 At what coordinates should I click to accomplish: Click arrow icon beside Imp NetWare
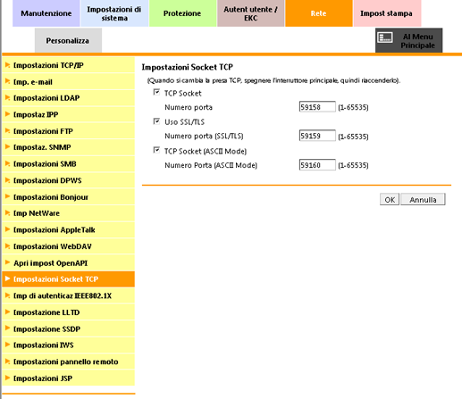(8, 212)
